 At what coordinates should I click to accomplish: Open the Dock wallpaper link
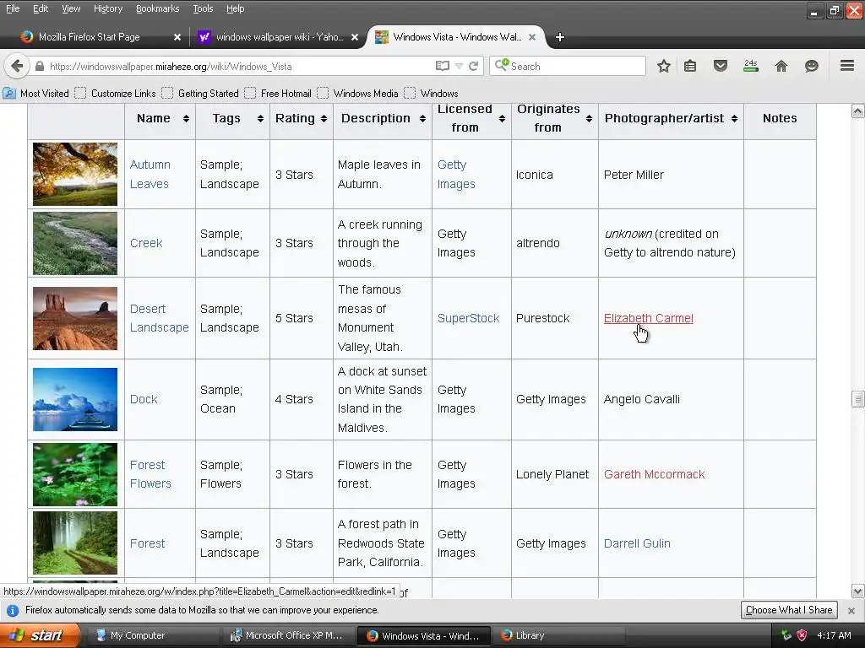144,399
